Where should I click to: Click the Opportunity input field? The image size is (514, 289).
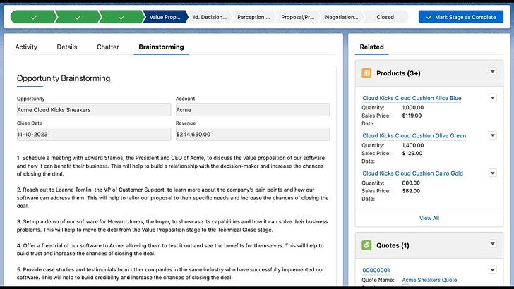pos(94,110)
